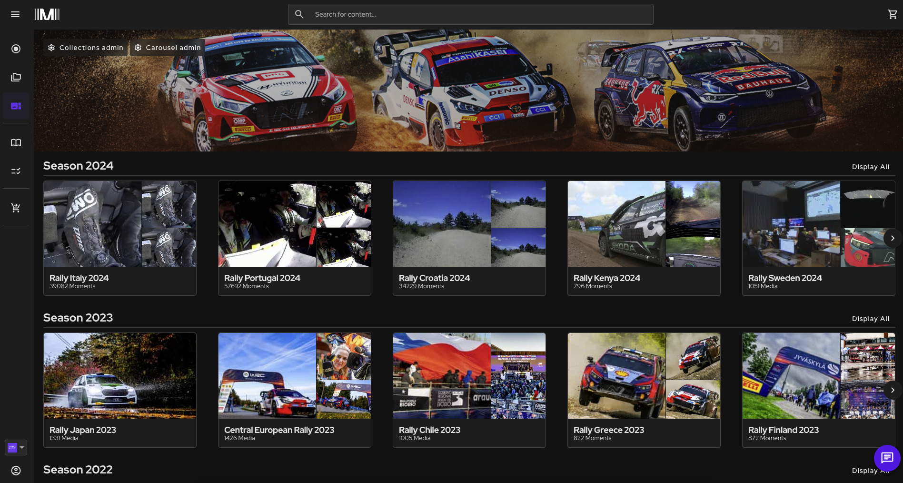Open Collections admin

tap(86, 48)
